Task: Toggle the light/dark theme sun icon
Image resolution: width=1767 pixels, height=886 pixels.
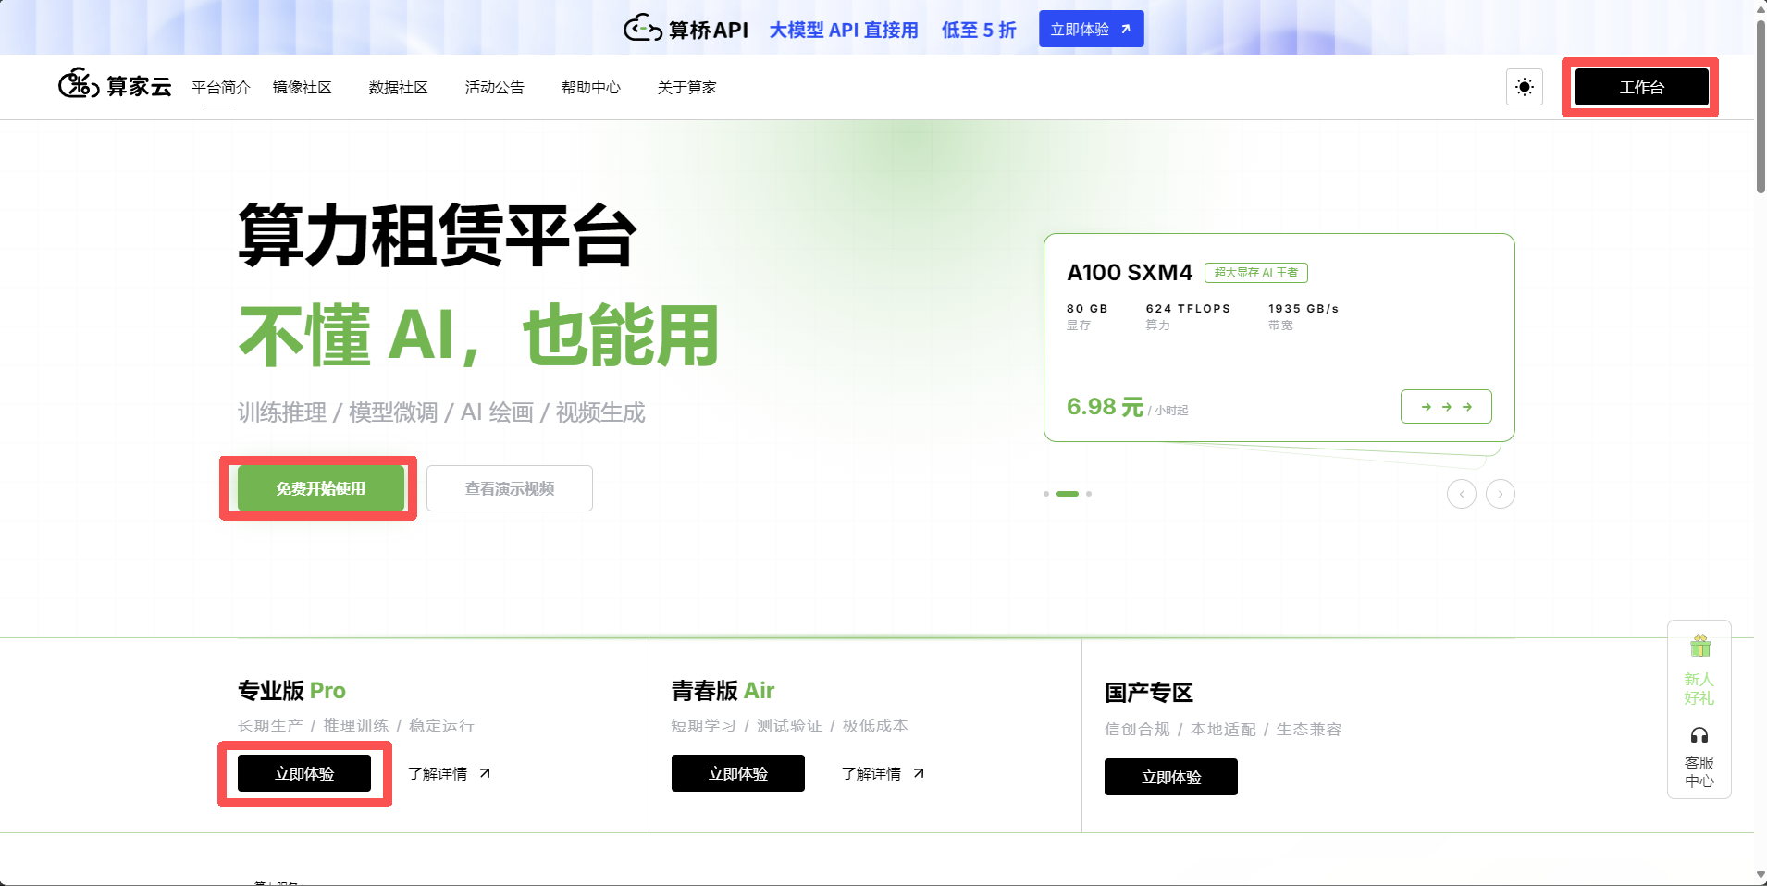Action: [1525, 87]
